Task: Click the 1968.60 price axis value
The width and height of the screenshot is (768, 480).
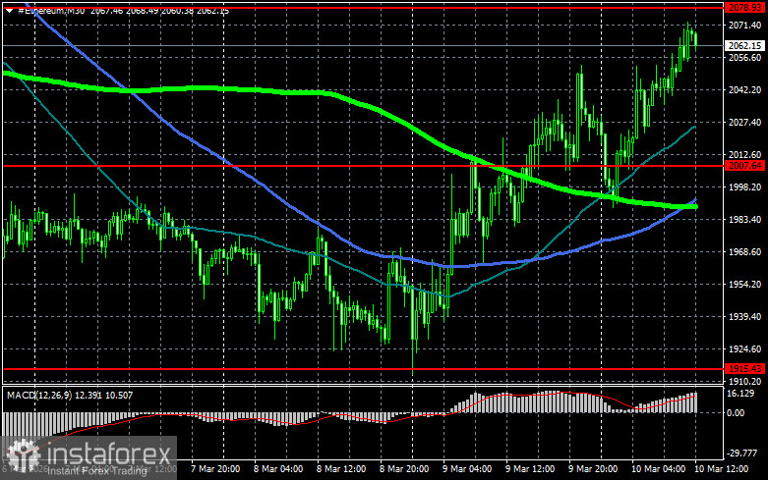Action: pyautogui.click(x=745, y=251)
